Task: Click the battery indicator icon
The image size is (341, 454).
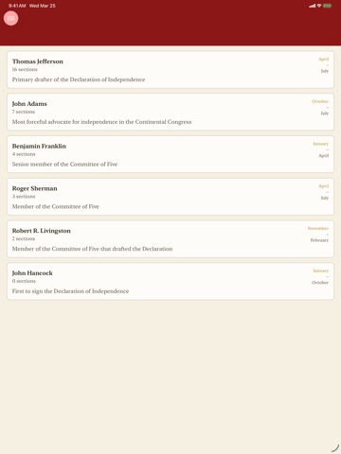Action: pos(327,6)
